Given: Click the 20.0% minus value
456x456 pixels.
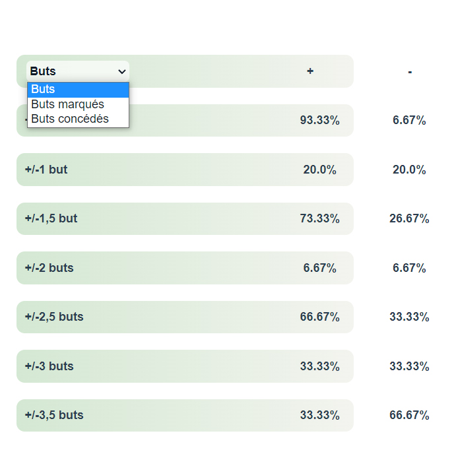Looking at the screenshot, I should coord(409,170).
